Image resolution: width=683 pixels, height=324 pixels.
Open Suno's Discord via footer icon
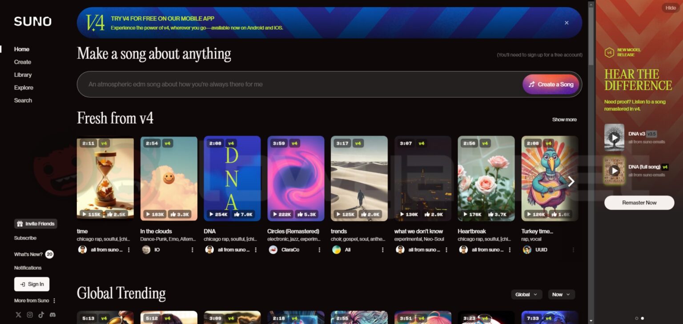click(x=52, y=315)
